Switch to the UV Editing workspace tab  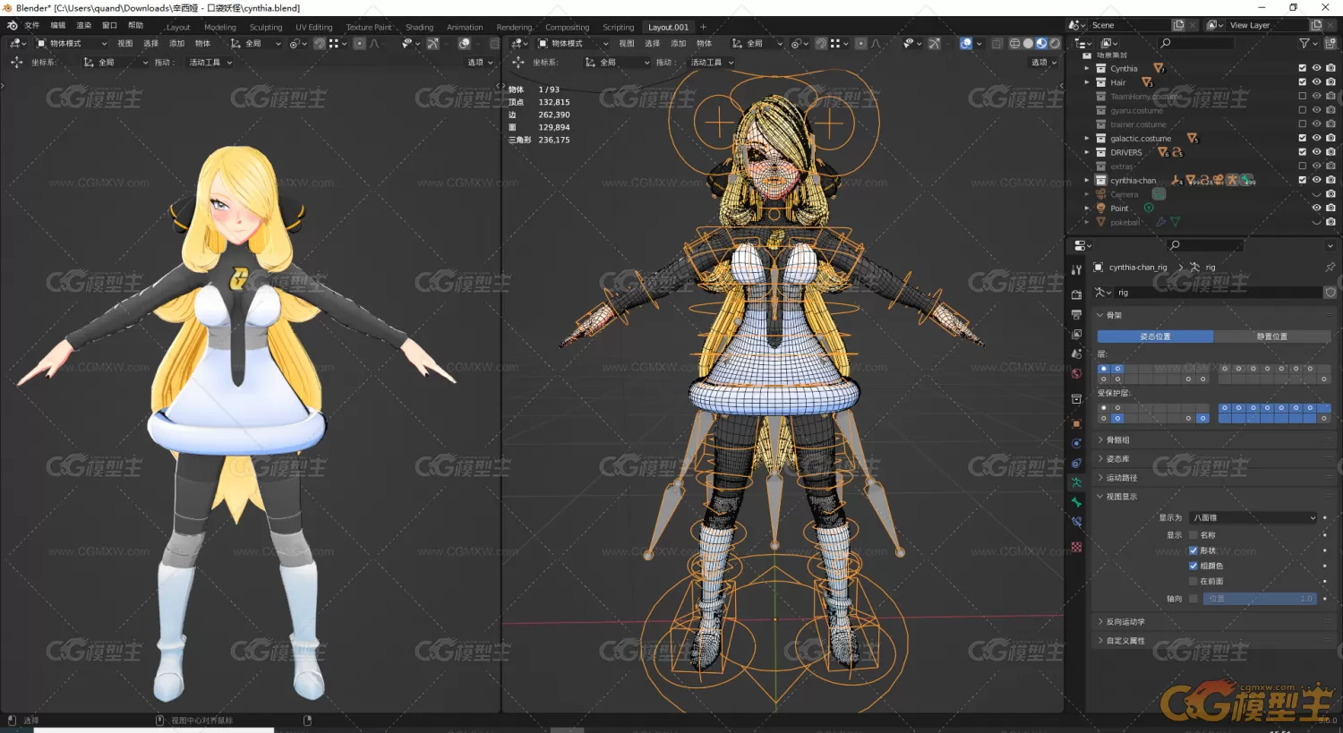(314, 27)
